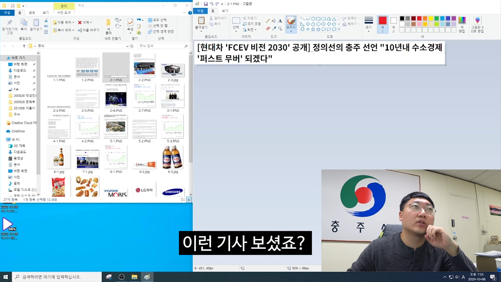Open the Explorer address bar history dropdown

127,46
